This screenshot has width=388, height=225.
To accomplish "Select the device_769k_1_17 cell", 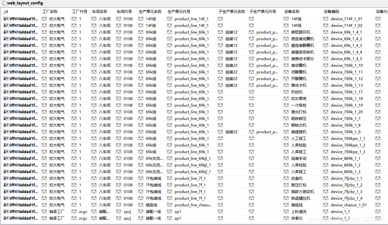I will coord(347,92).
